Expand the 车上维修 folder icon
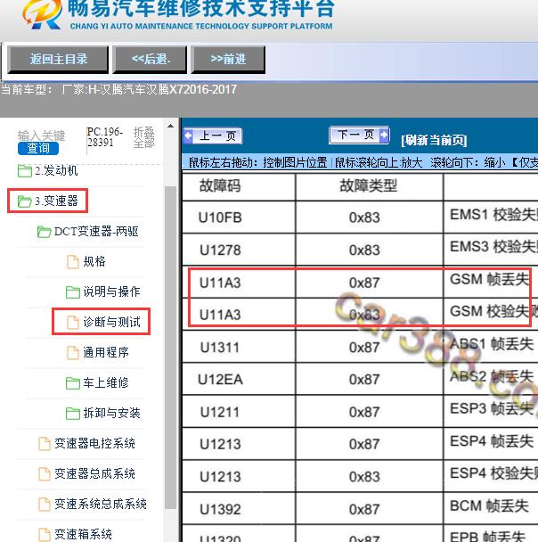The image size is (538, 542). tap(72, 383)
